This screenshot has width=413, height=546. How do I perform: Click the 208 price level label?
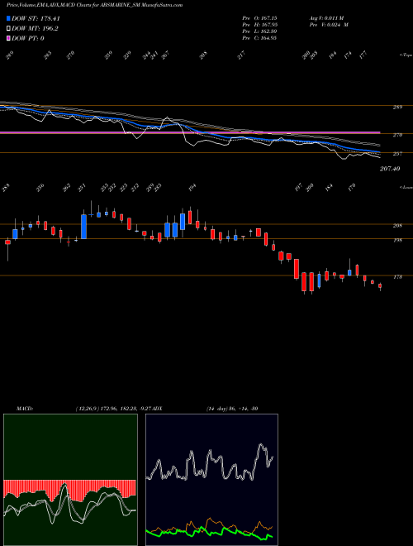coord(398,226)
